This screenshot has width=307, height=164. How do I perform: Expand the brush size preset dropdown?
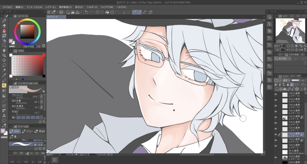tap(41, 96)
